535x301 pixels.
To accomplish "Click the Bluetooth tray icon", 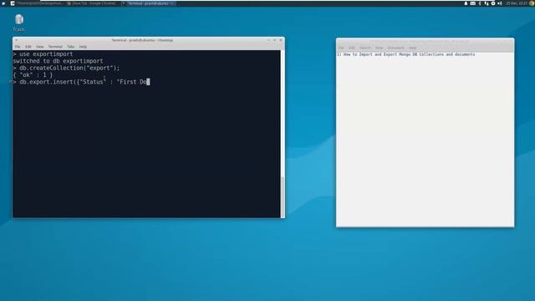I will 480,3.
